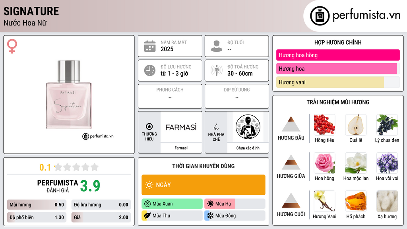
Task: Click the clock icon beside Độ lưu hương
Action: 150,70
